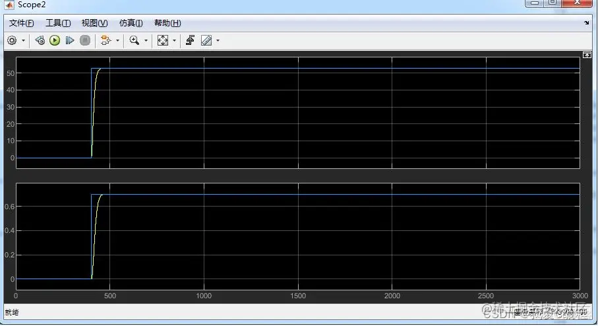Expand the arrow beside the configuration gear
Image resolution: width=598 pixels, height=326 pixels.
23,40
